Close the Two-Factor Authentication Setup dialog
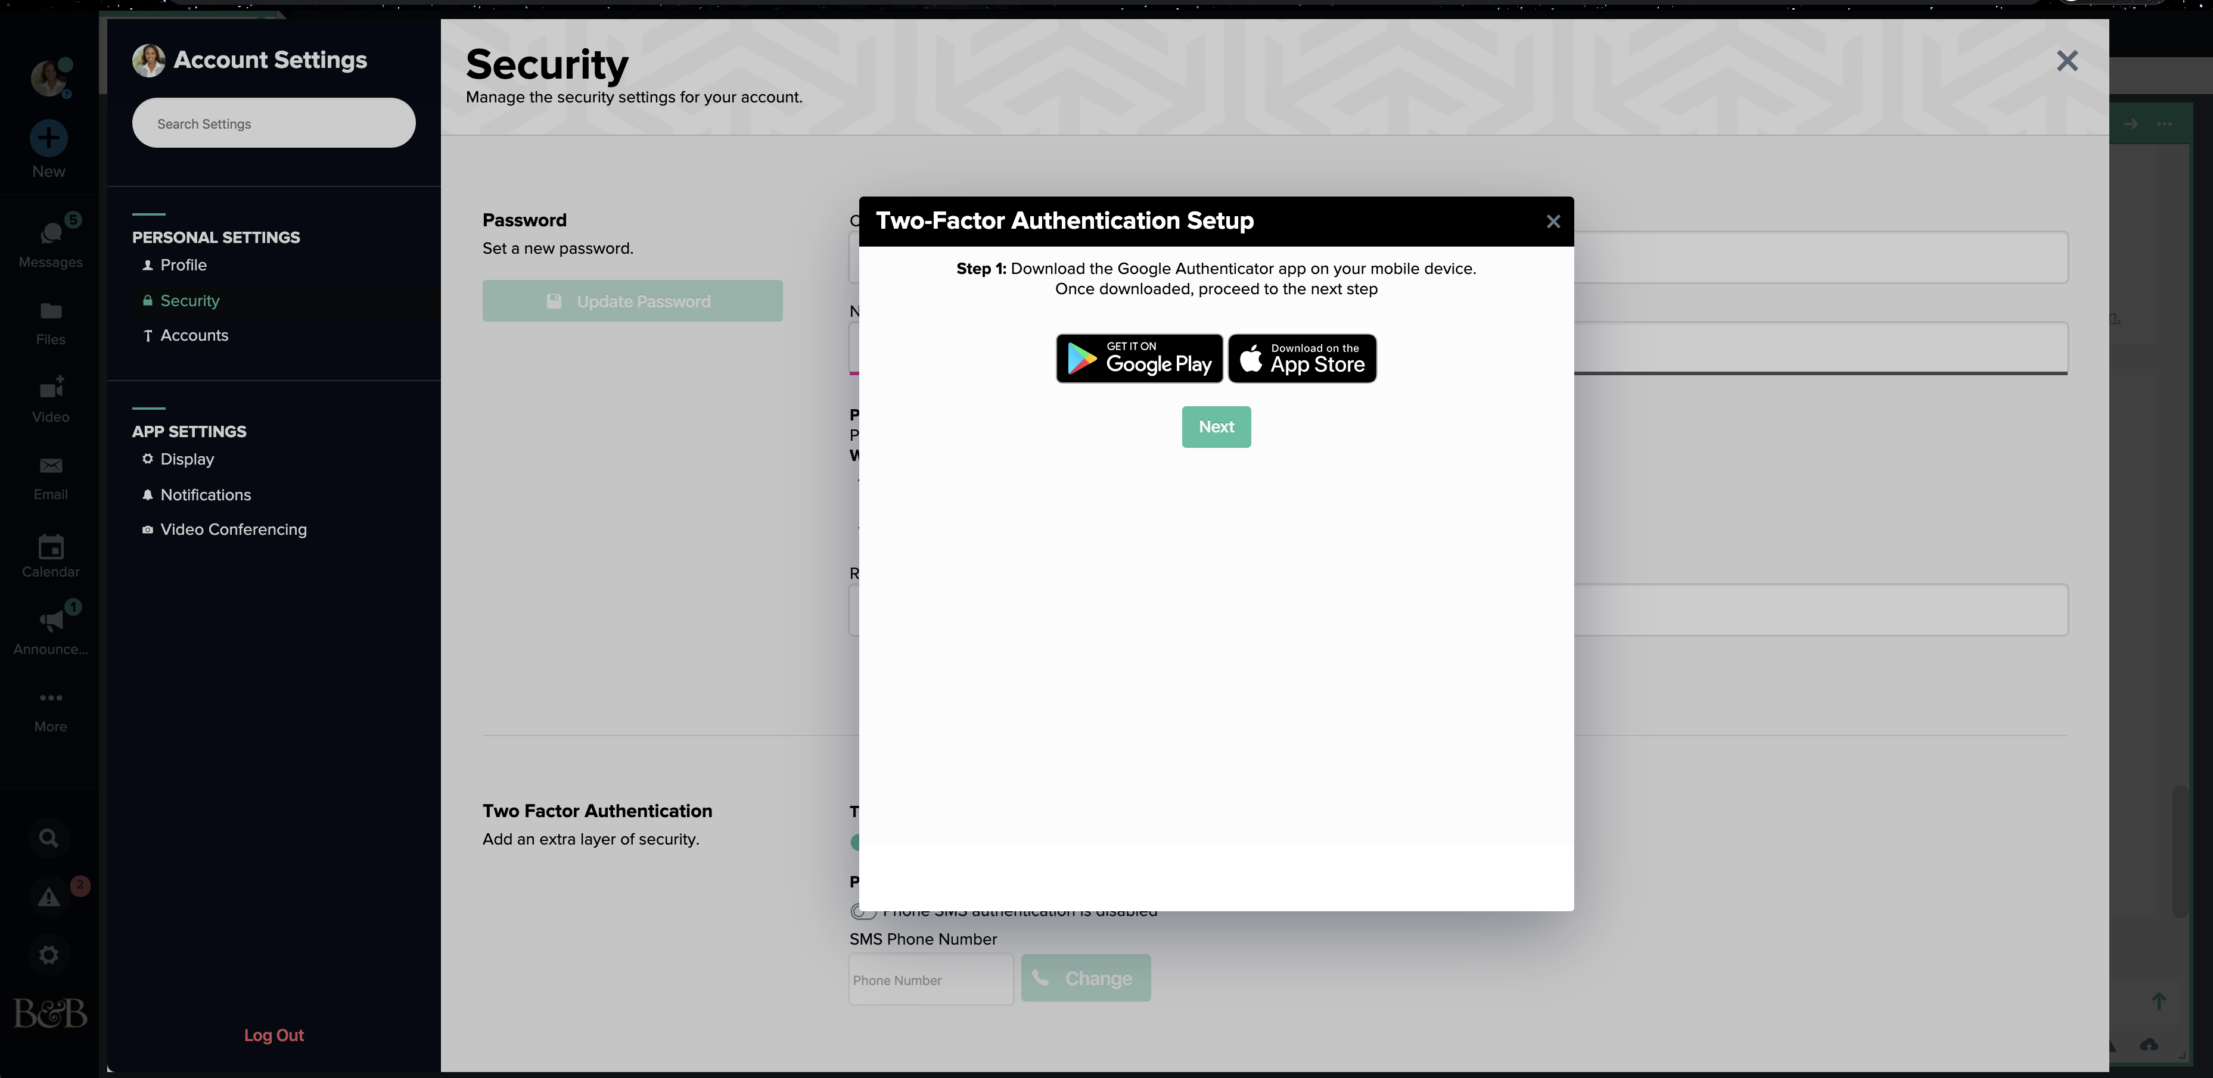This screenshot has height=1078, width=2213. [x=1553, y=222]
